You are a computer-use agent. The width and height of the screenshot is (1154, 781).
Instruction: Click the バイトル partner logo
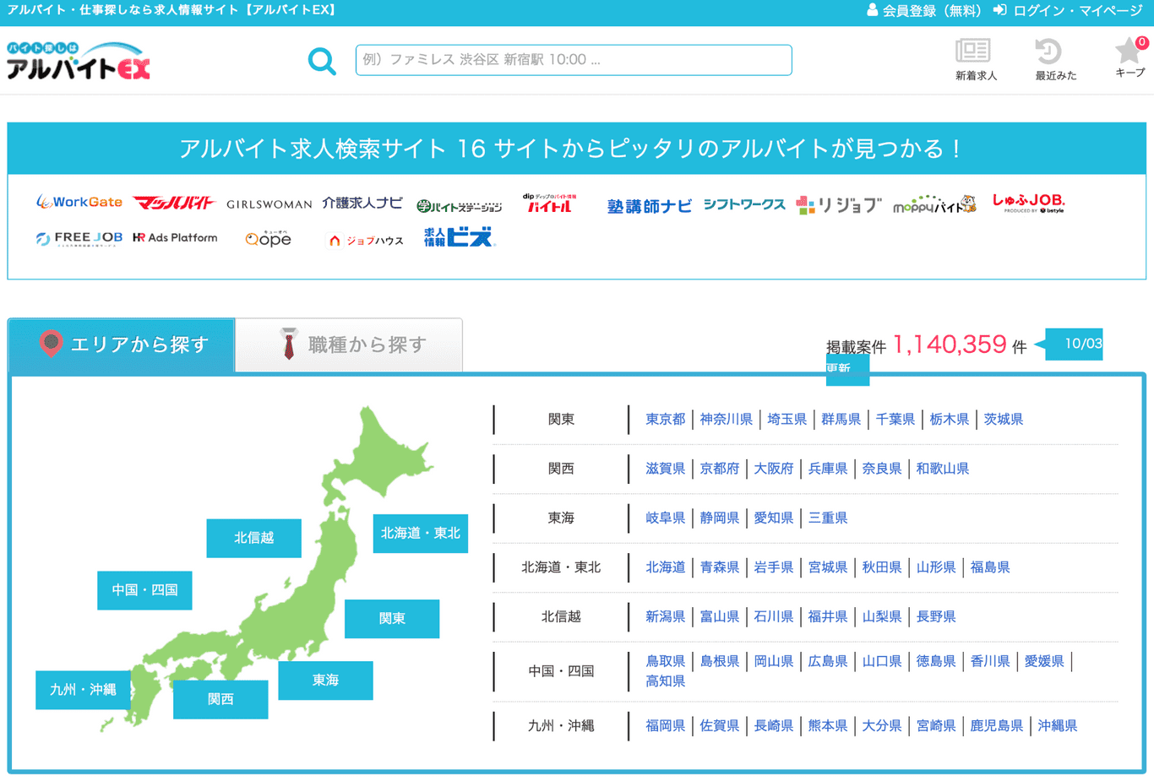click(550, 203)
